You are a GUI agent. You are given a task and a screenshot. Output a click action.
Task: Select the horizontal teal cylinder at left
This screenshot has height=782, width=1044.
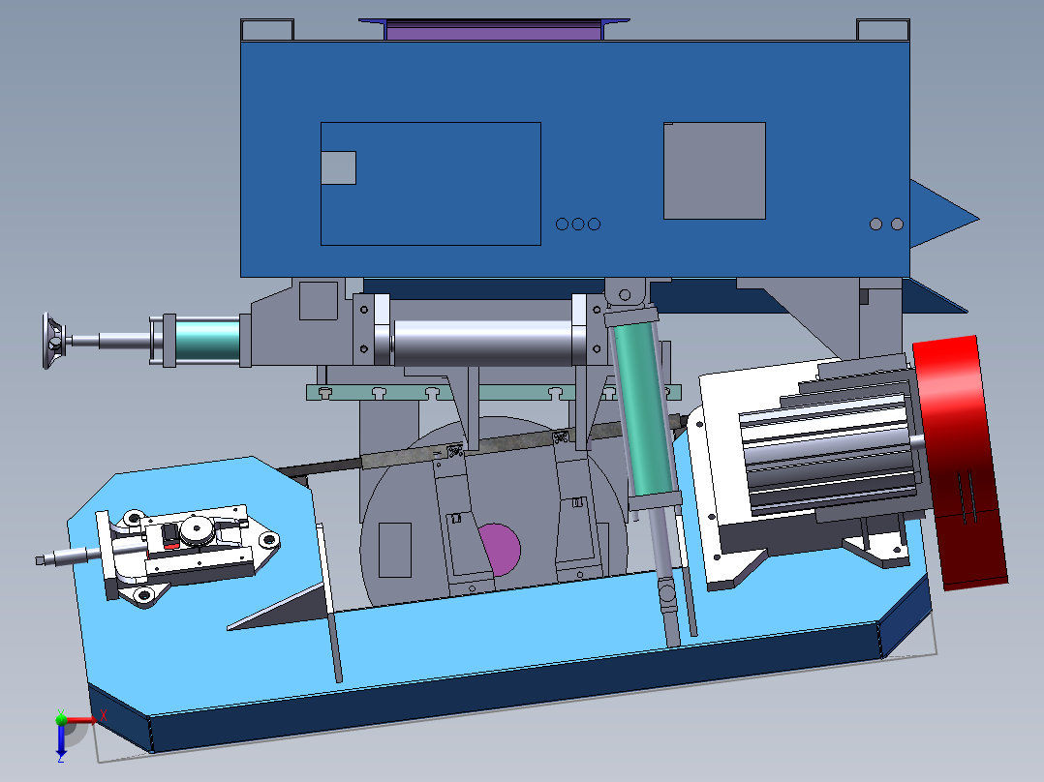point(206,341)
